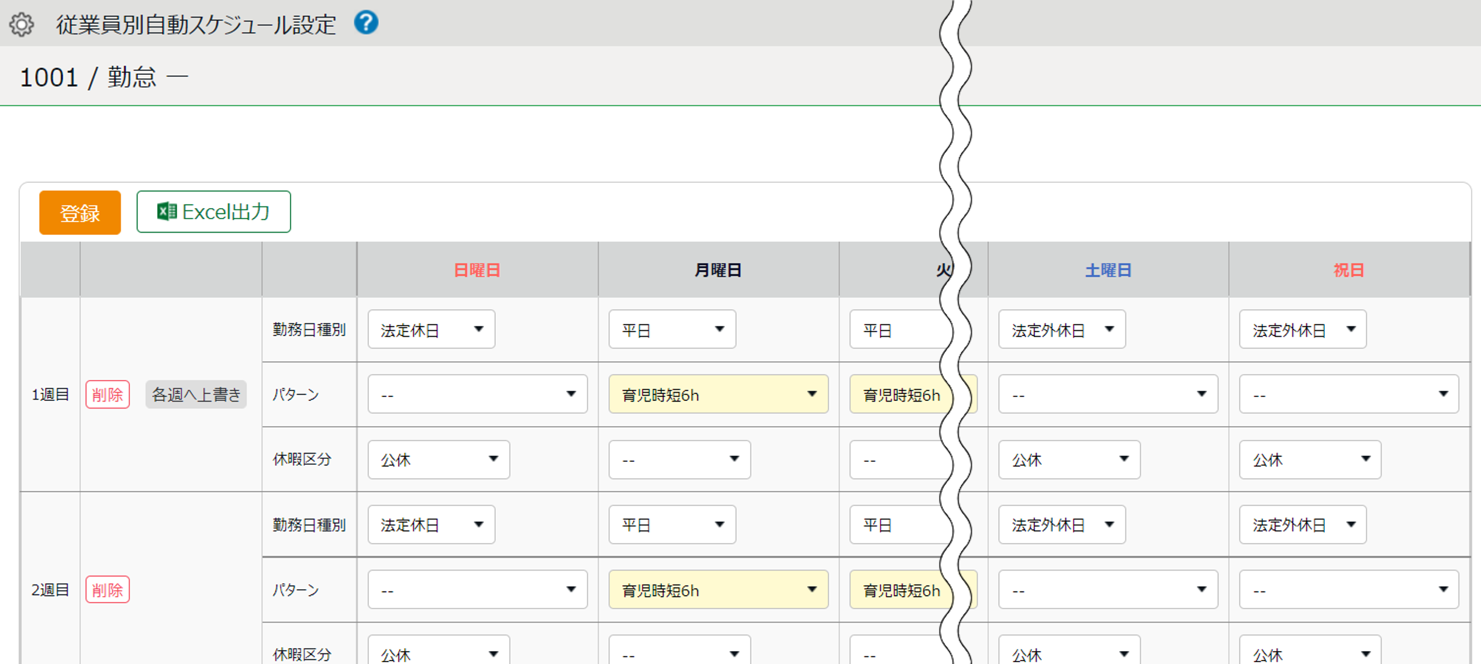Click the Excel出力 export button

[x=213, y=212]
